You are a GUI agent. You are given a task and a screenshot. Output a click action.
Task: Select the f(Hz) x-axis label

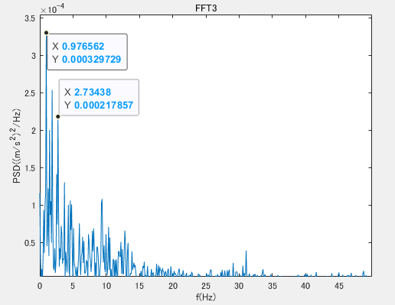pyautogui.click(x=206, y=297)
